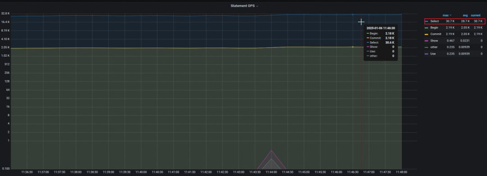Viewport: 487px width, 176px height.
Task: Click the Select row max value 30.7 K
Action: pos(450,21)
